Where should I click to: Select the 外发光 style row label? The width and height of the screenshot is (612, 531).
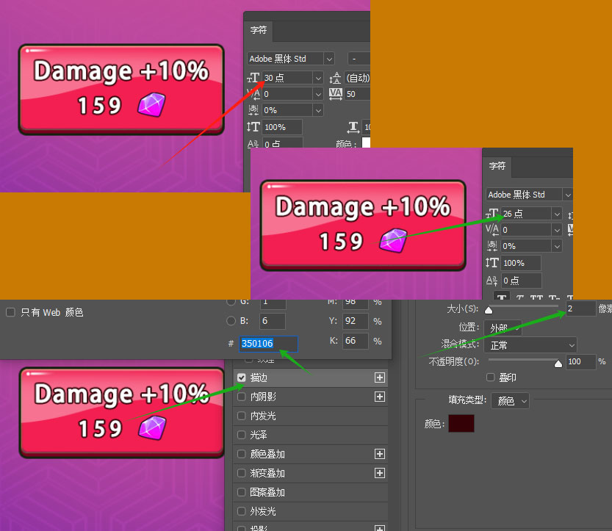tap(263, 511)
